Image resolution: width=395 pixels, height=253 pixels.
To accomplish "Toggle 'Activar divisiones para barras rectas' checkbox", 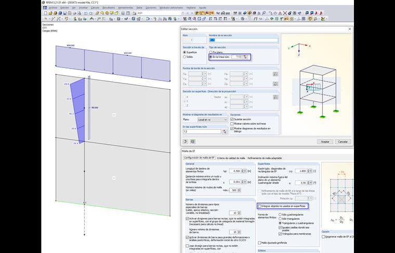I will tap(187, 219).
